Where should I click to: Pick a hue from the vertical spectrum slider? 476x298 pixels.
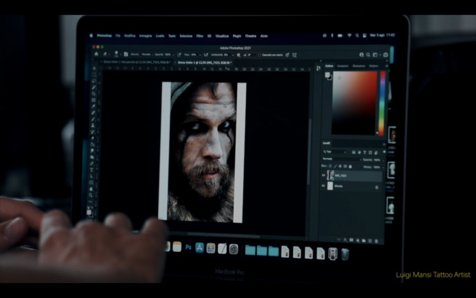[382, 103]
